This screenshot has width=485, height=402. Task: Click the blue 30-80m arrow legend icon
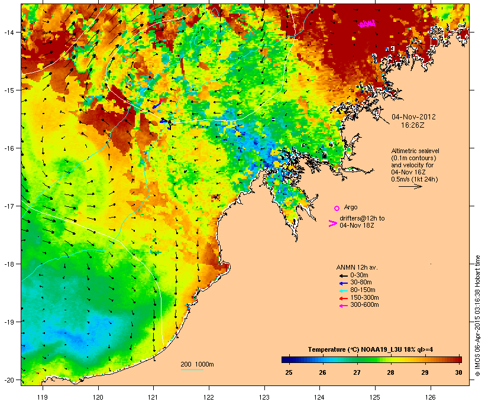pyautogui.click(x=343, y=283)
